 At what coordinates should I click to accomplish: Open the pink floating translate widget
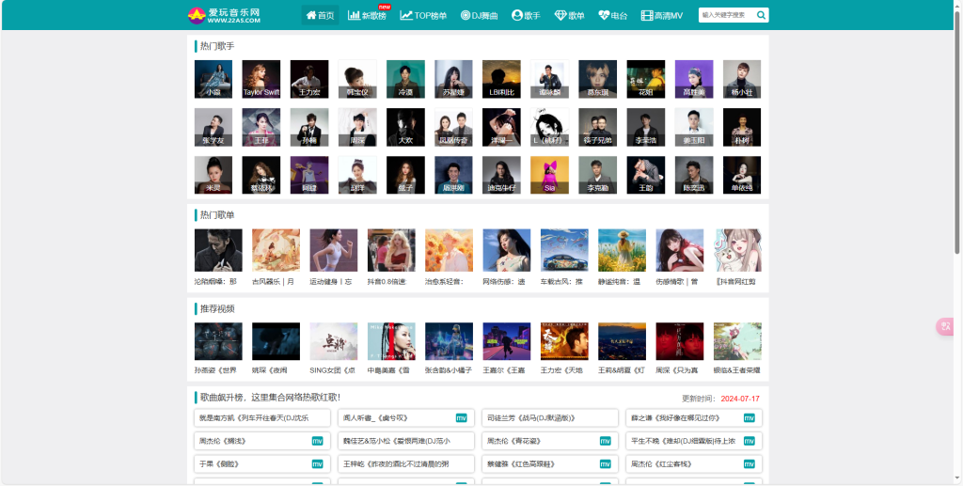[946, 326]
